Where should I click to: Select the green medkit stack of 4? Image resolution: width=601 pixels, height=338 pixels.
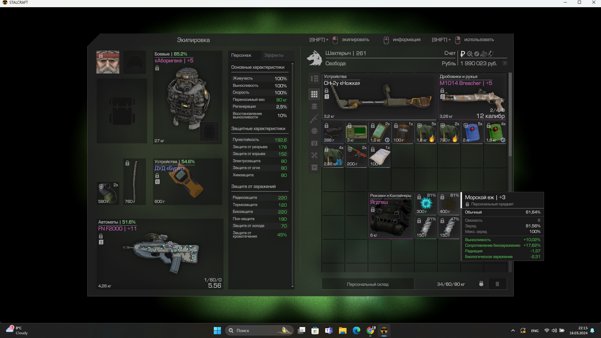495,132
